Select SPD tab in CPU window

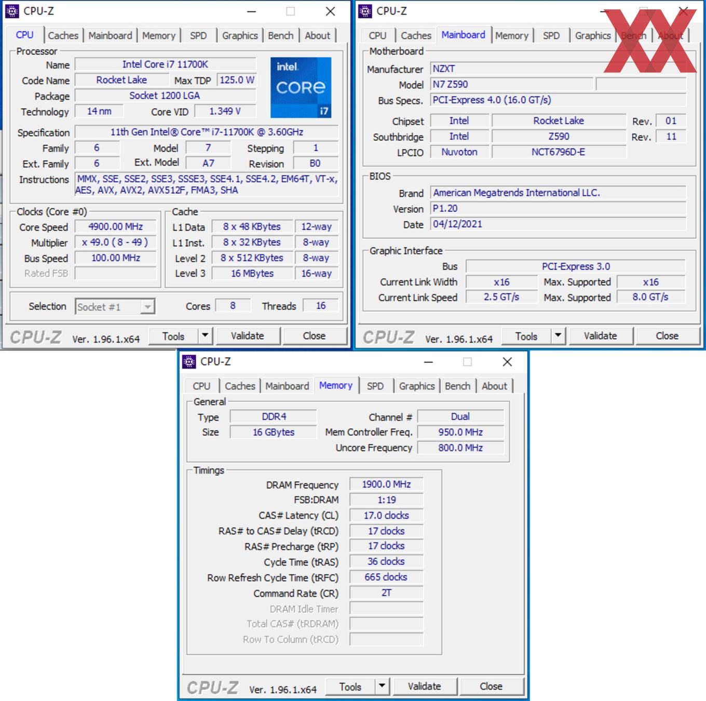coord(198,36)
